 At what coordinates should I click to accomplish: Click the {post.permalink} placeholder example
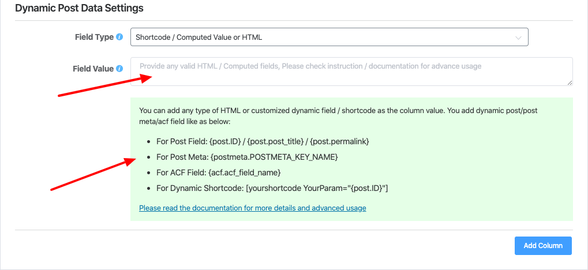pyautogui.click(x=339, y=141)
